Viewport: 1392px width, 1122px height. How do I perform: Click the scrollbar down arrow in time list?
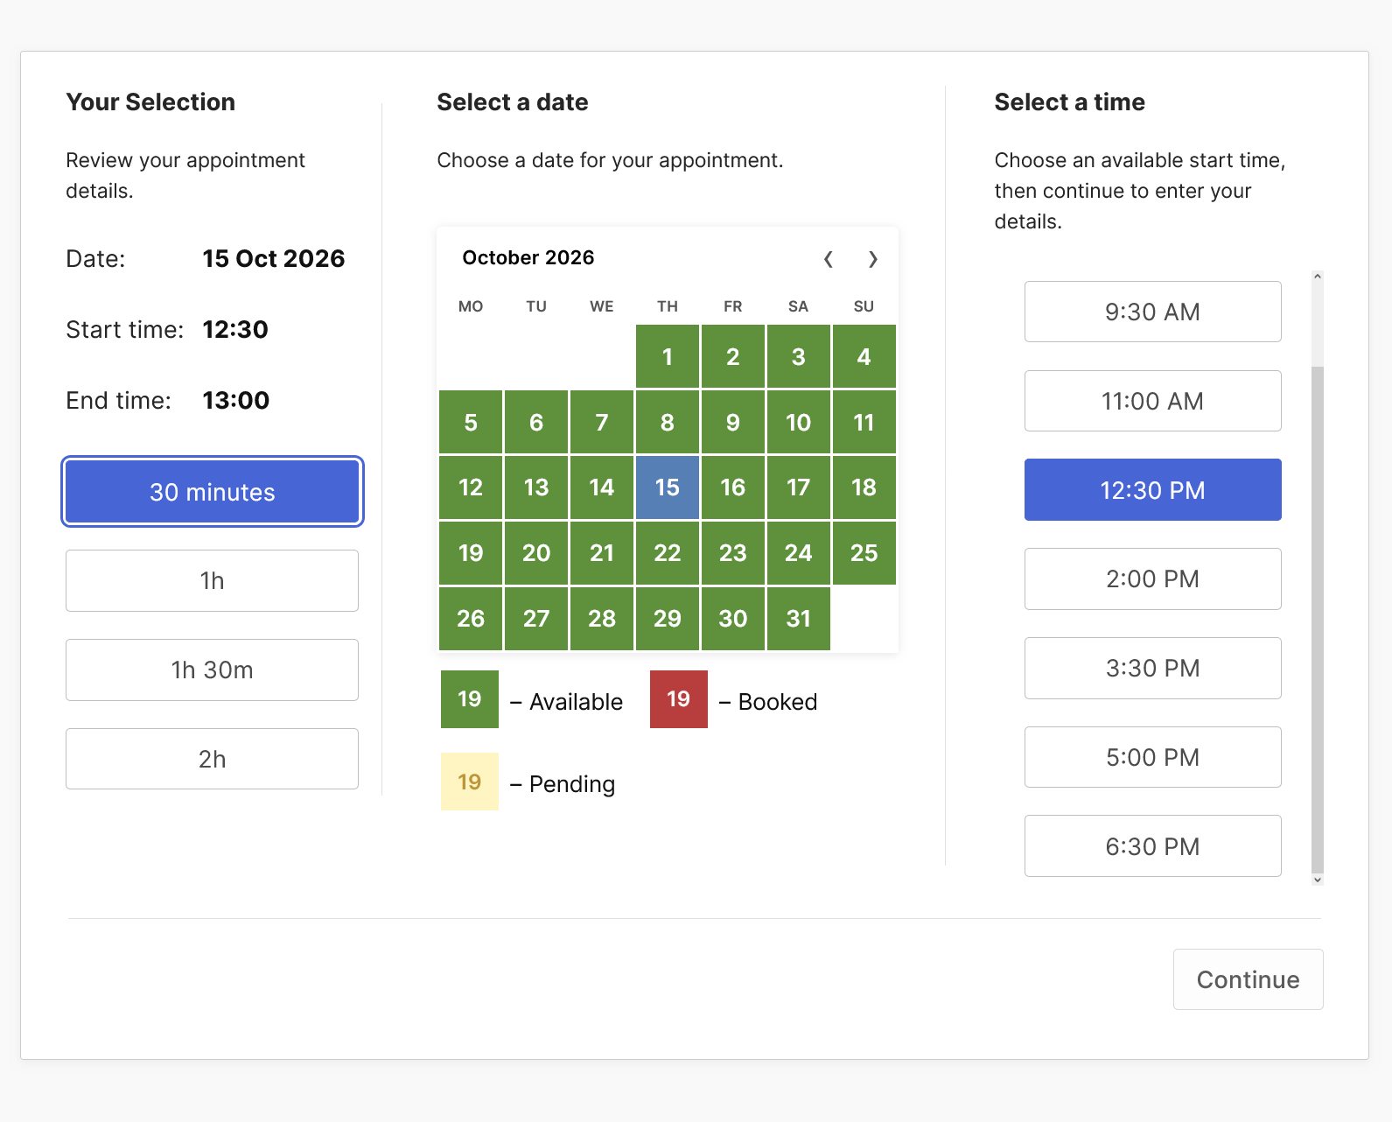pyautogui.click(x=1318, y=880)
